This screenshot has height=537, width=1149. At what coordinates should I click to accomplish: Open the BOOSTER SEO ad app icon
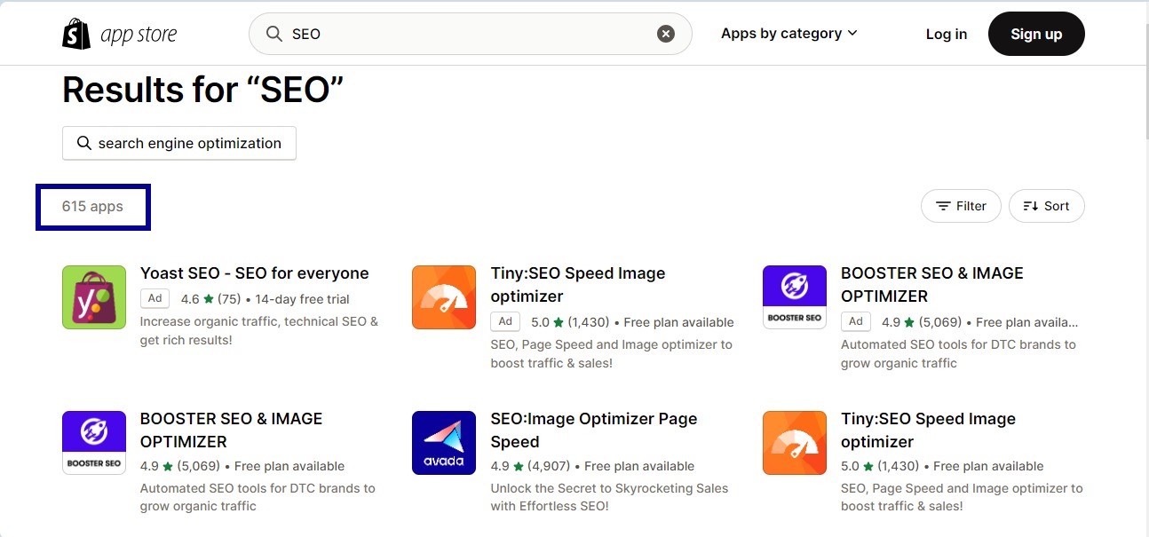click(x=795, y=297)
